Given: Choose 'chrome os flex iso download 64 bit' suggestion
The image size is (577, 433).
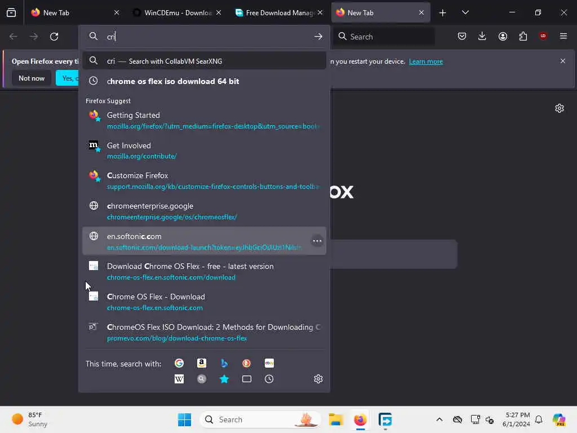Looking at the screenshot, I should click(204, 81).
